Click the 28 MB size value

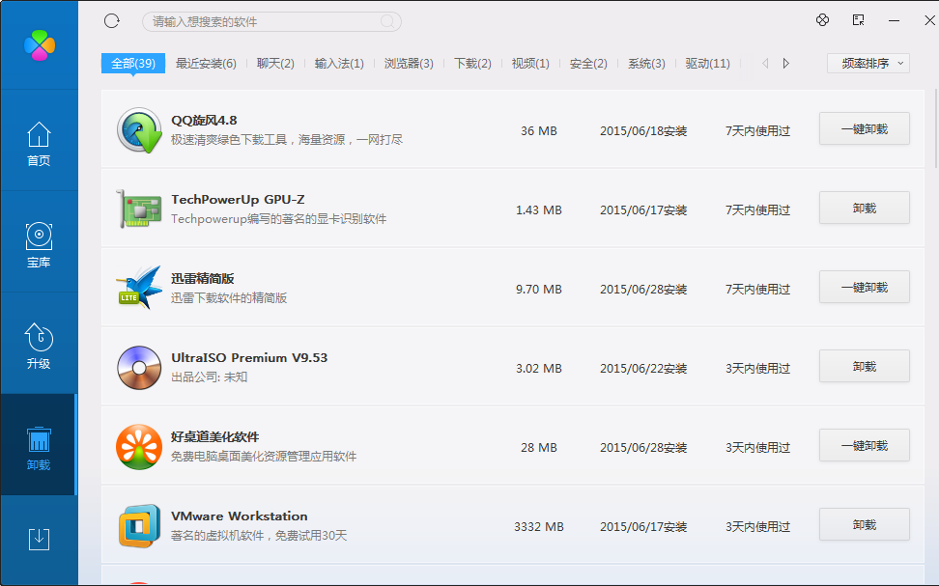(539, 448)
